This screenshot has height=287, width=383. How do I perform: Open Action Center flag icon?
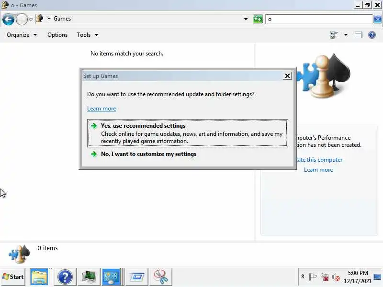pyautogui.click(x=313, y=277)
